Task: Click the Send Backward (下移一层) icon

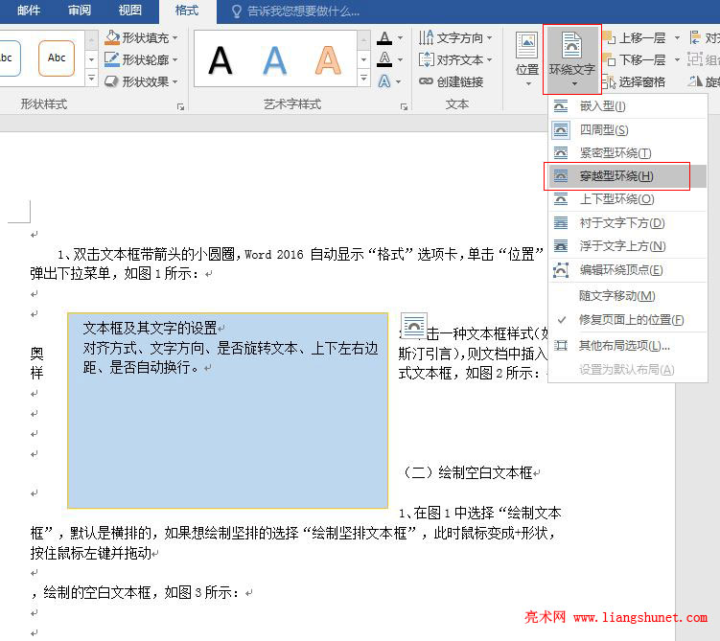Action: [x=609, y=59]
